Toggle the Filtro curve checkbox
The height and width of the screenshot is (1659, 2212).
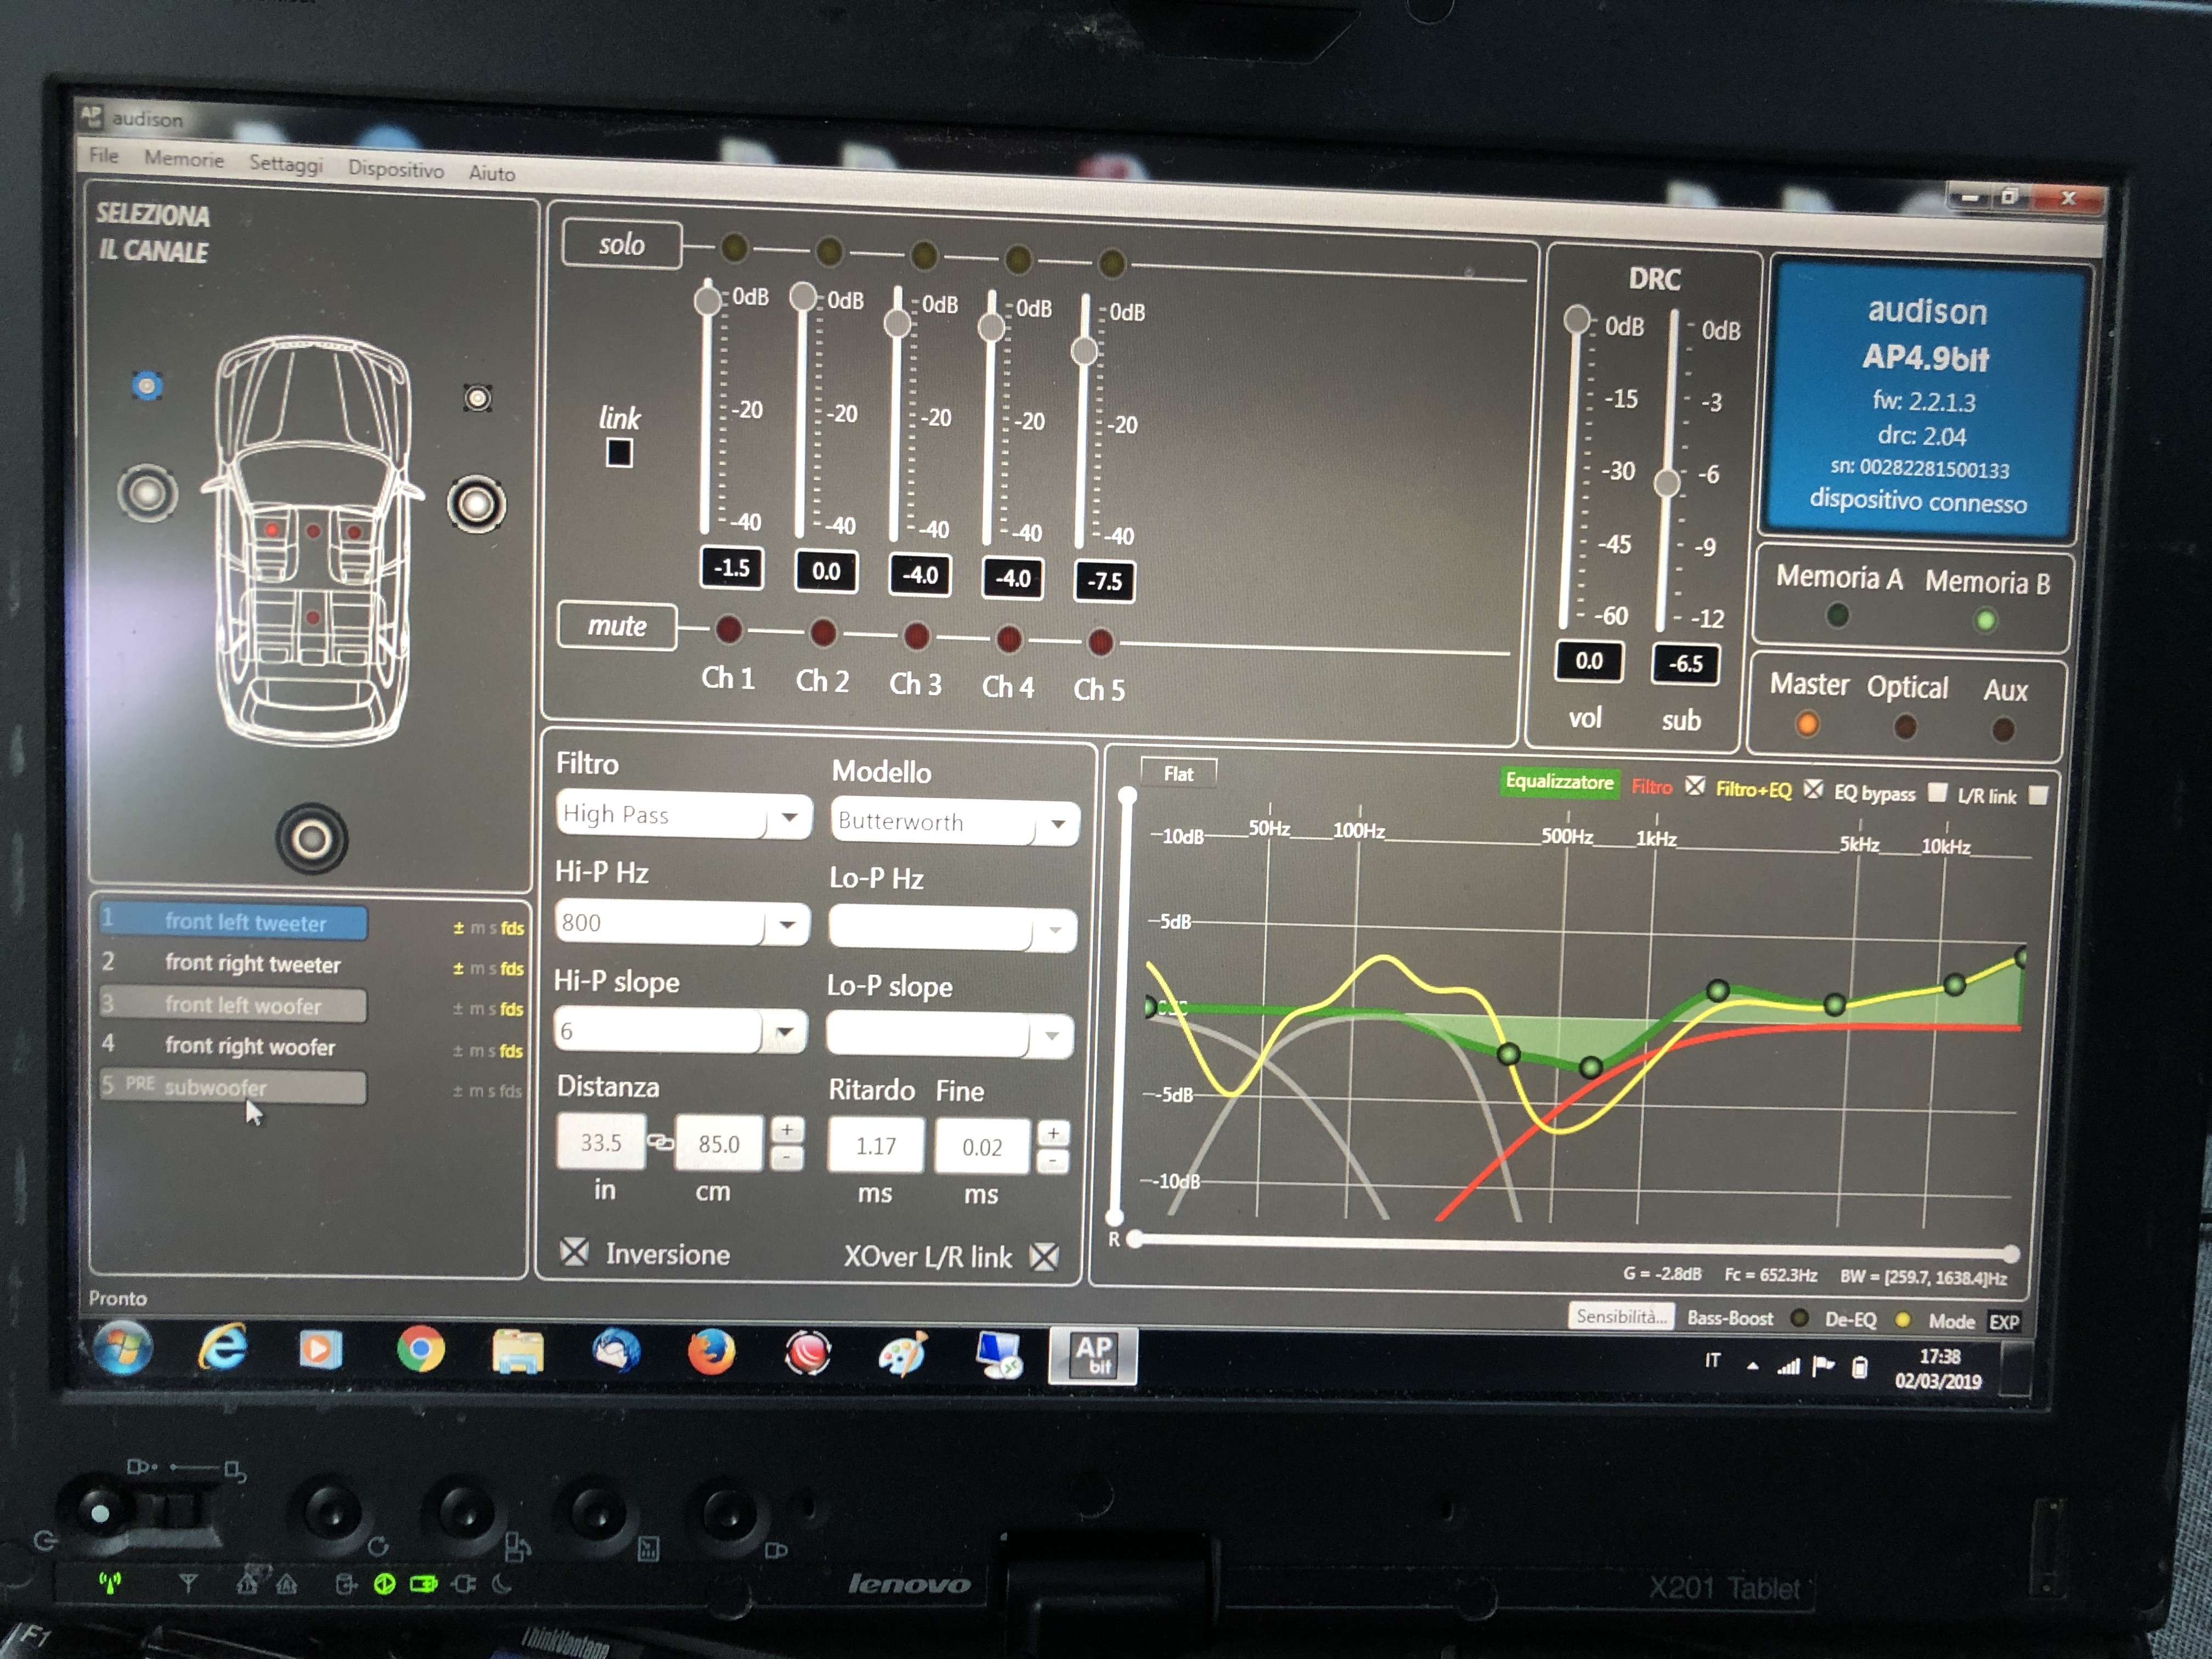[1694, 785]
